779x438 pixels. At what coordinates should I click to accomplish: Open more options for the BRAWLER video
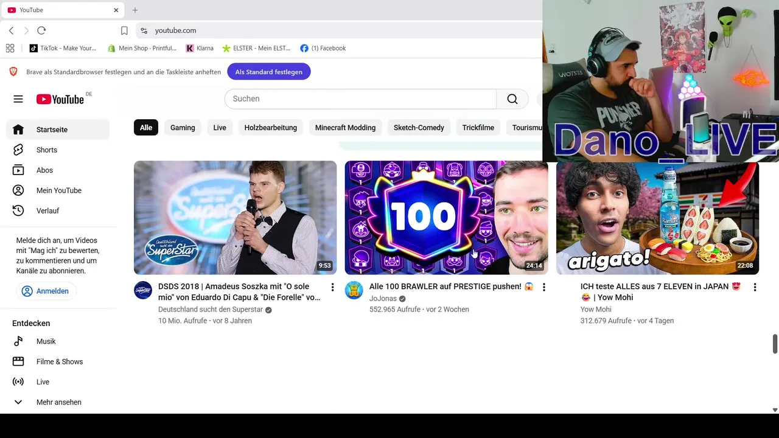pos(543,287)
